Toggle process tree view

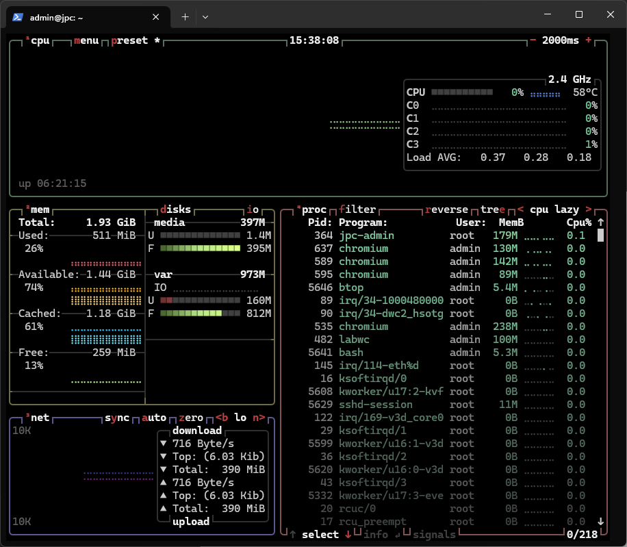493,209
